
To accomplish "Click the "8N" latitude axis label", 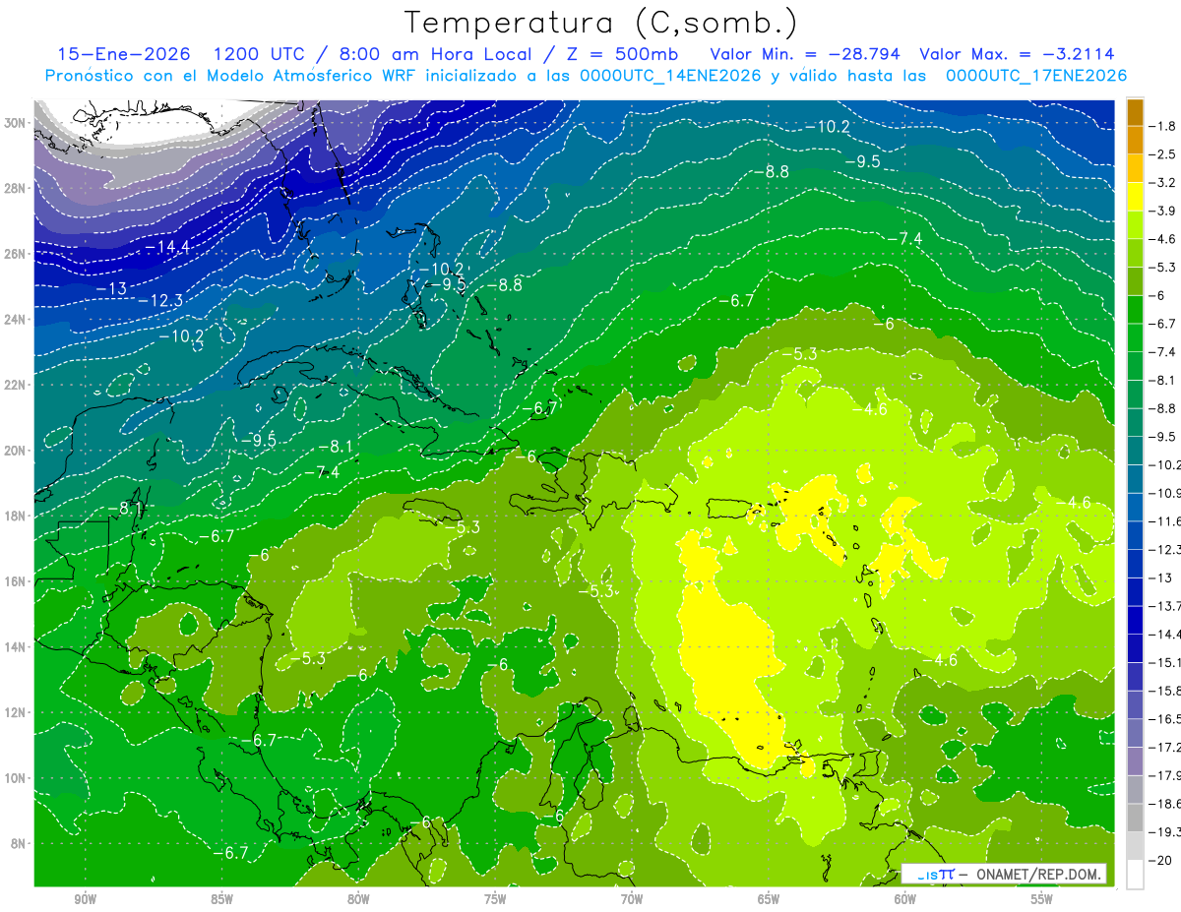I will pyautogui.click(x=20, y=843).
